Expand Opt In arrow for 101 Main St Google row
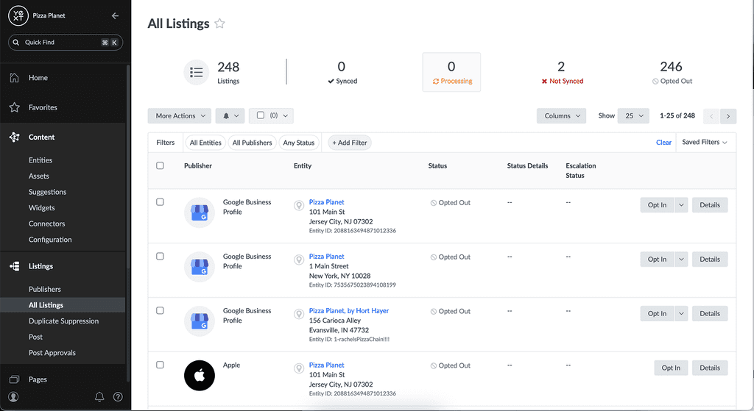754x411 pixels. click(x=681, y=205)
